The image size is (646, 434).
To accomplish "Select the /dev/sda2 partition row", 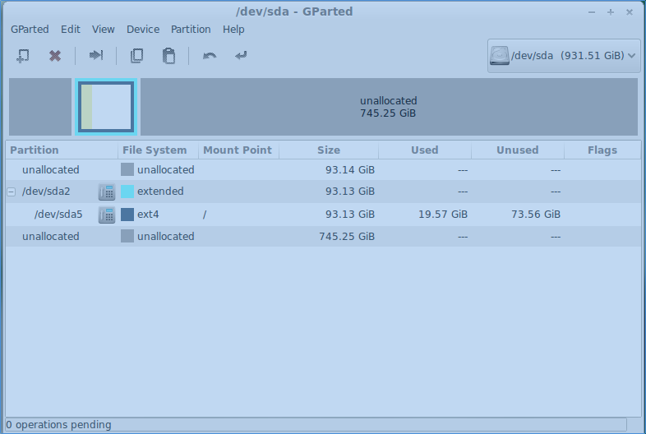I will (323, 192).
